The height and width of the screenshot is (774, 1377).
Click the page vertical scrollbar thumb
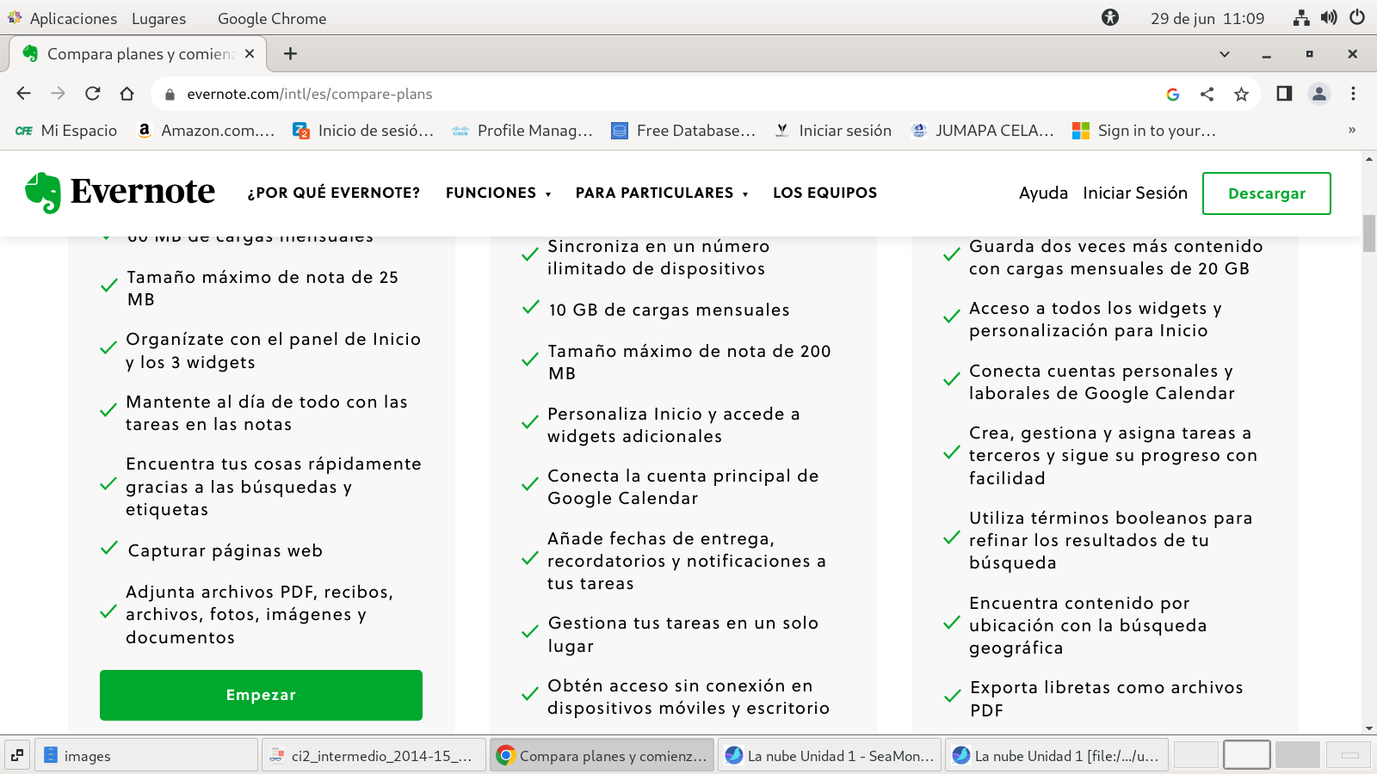pos(1368,234)
